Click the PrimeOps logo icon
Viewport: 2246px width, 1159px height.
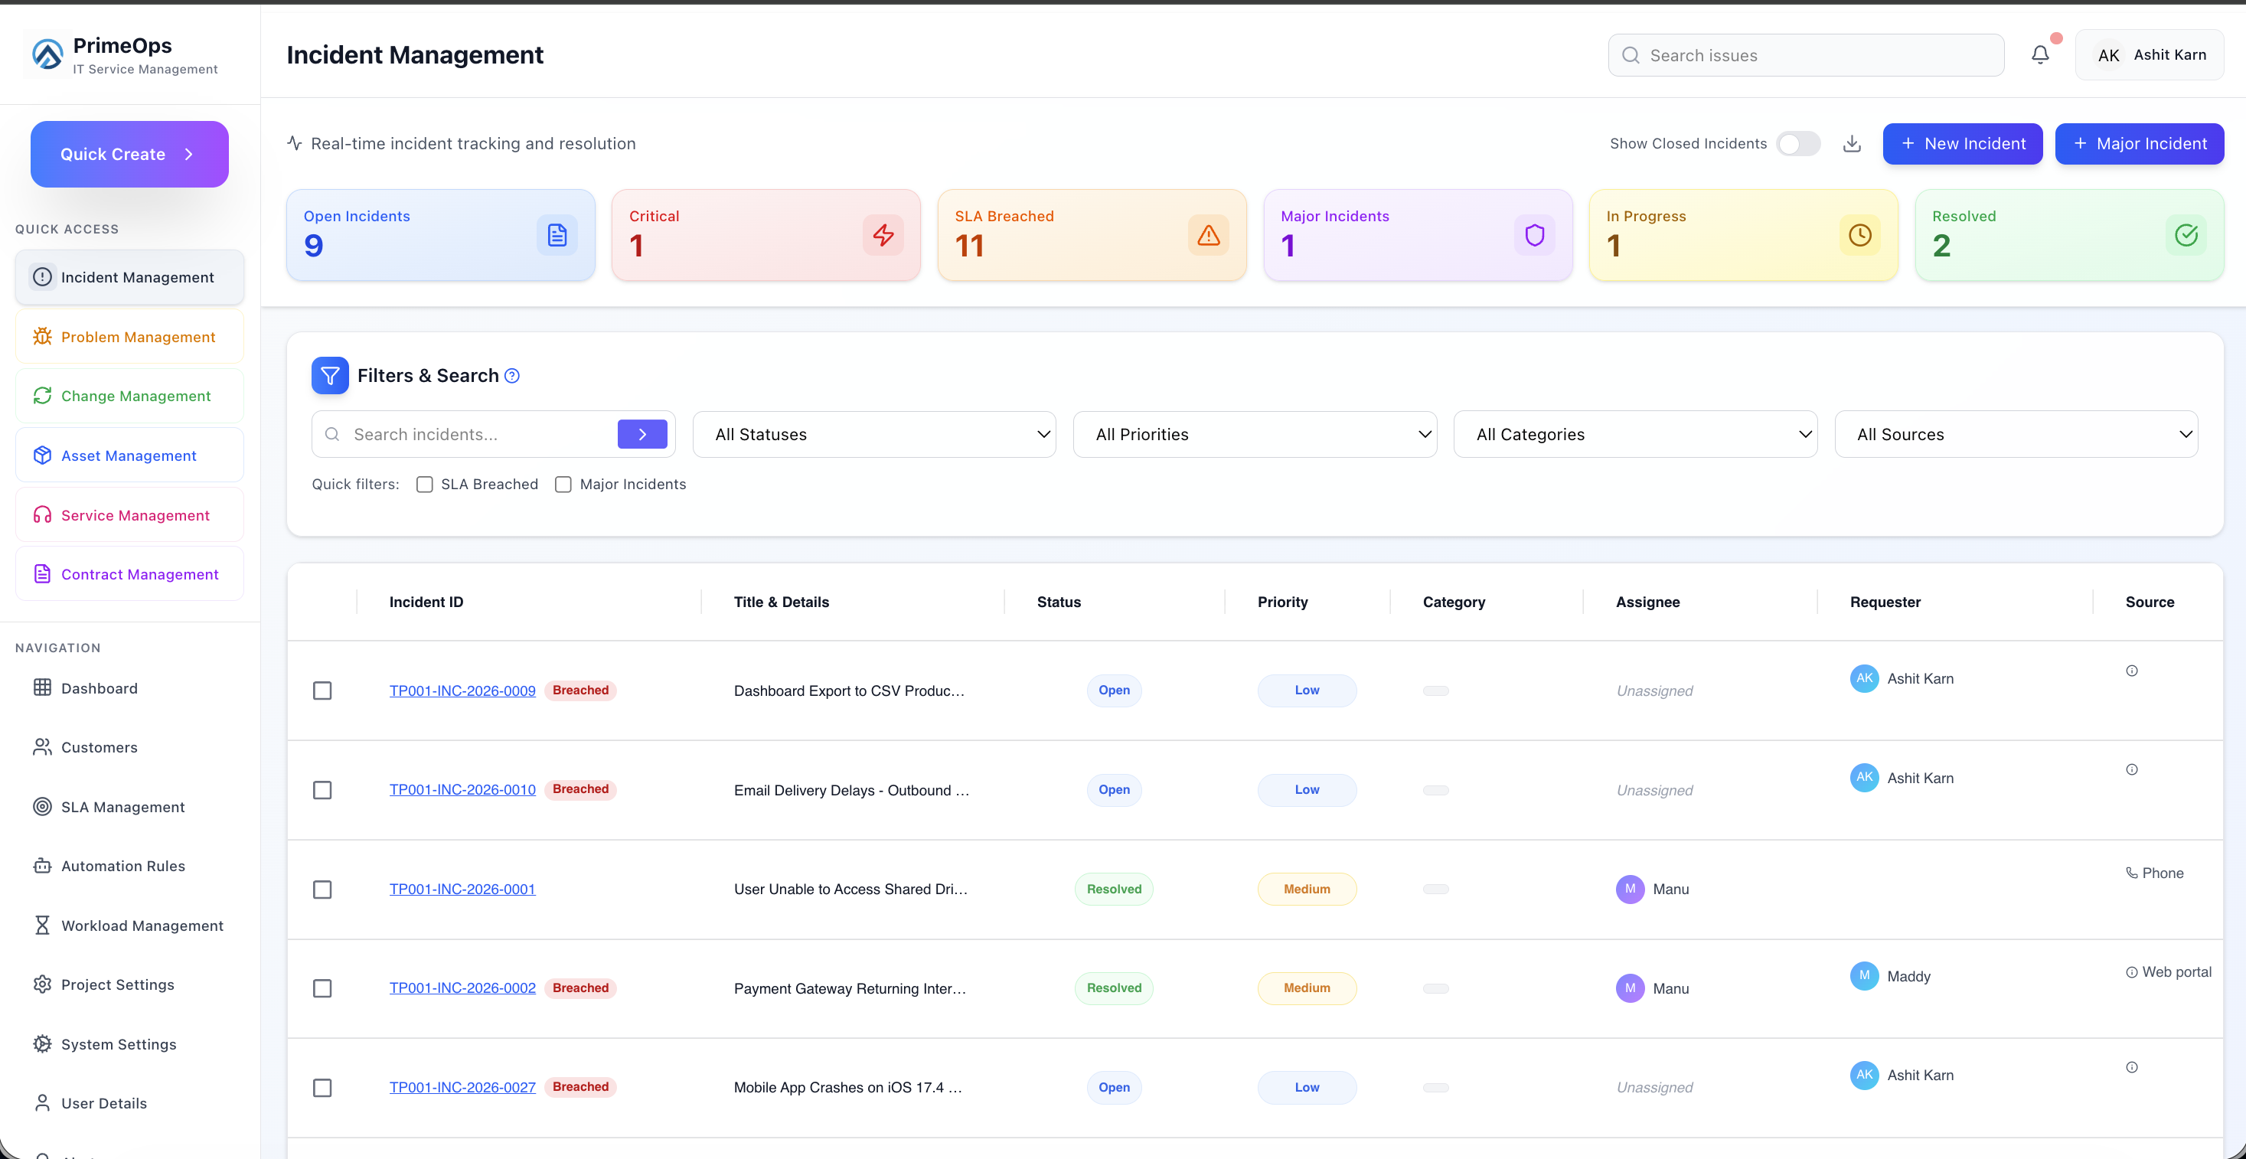(x=47, y=55)
